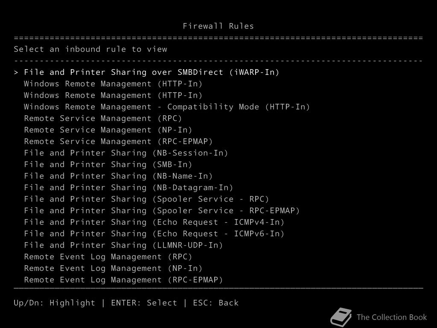Choose File and Printer Sharing (LLMNR-UDP-In)
437x328 pixels.
tap(123, 245)
